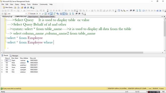Viewport: 166px width, 93px height.
Task: Switch output to Results to File
Action: (67, 14)
